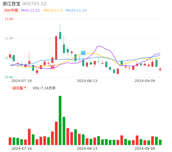Screen dimensions: 172x152
Task: Open the MA/牛熊 indicator selector
Action: 11,11
